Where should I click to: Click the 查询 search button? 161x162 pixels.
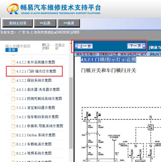point(12,50)
